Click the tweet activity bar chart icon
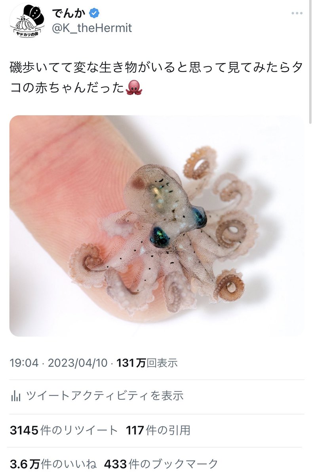This screenshot has width=314, height=475. pyautogui.click(x=16, y=395)
